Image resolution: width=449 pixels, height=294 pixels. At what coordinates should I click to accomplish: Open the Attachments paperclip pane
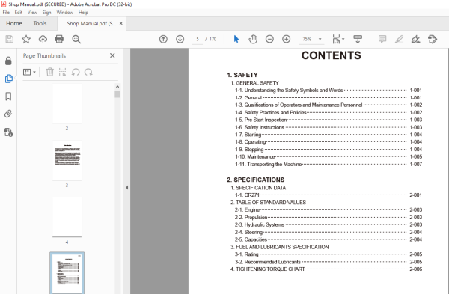point(8,114)
